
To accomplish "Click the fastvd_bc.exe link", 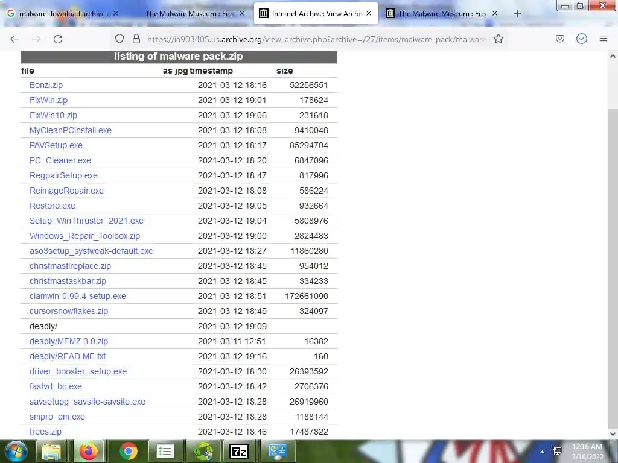I will [x=56, y=386].
